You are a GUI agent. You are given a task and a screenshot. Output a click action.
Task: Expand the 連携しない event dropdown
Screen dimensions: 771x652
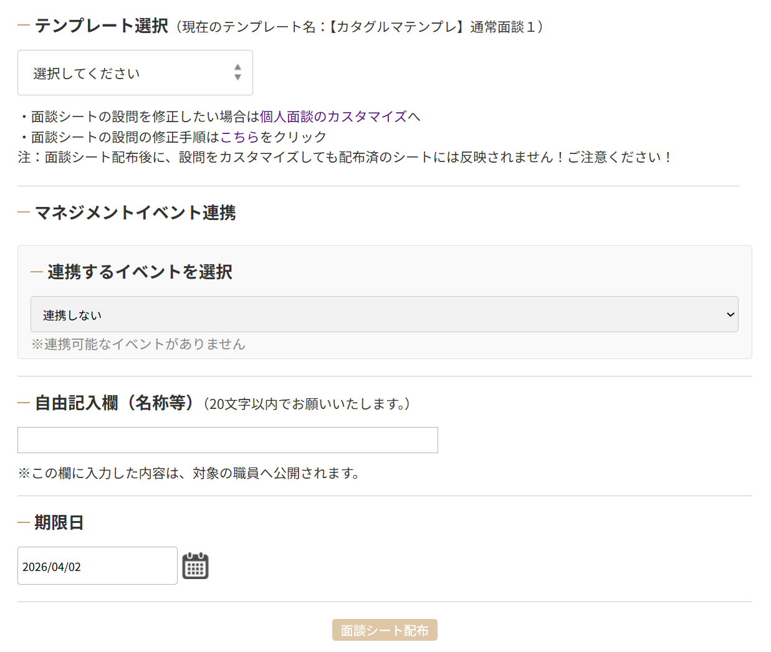click(x=385, y=314)
